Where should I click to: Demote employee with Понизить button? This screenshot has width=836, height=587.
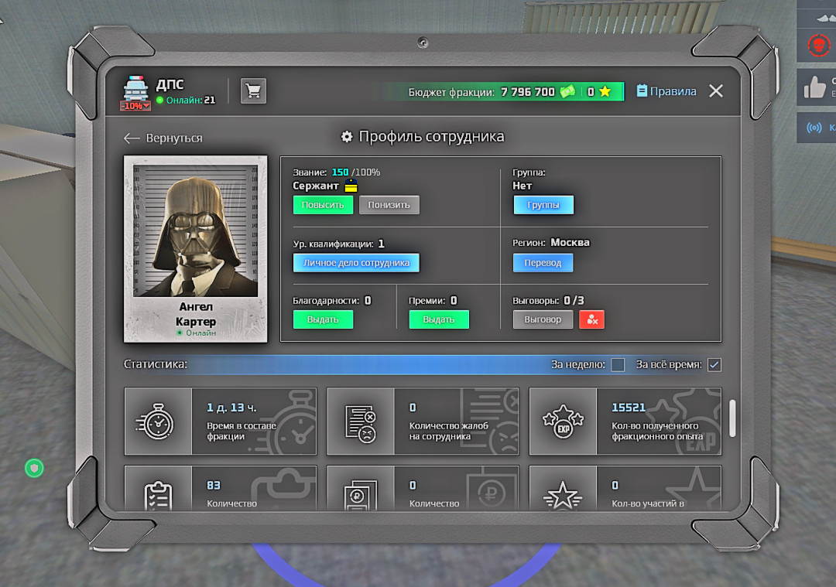389,204
